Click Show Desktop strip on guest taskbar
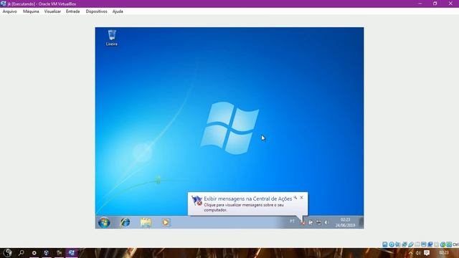 361,222
